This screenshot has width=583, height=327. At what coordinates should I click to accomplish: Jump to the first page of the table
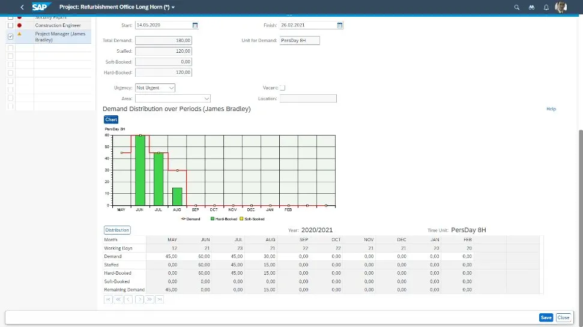tap(108, 299)
